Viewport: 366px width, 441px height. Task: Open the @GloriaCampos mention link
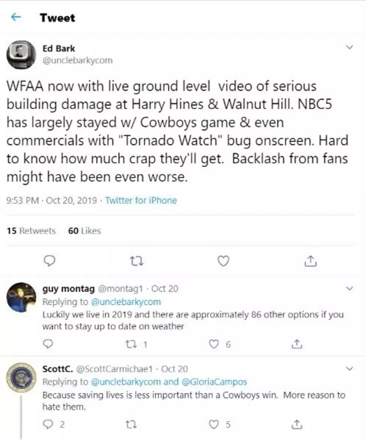pyautogui.click(x=214, y=382)
